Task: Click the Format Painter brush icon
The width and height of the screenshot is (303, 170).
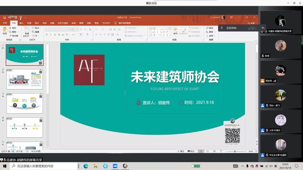Action: coord(10,36)
